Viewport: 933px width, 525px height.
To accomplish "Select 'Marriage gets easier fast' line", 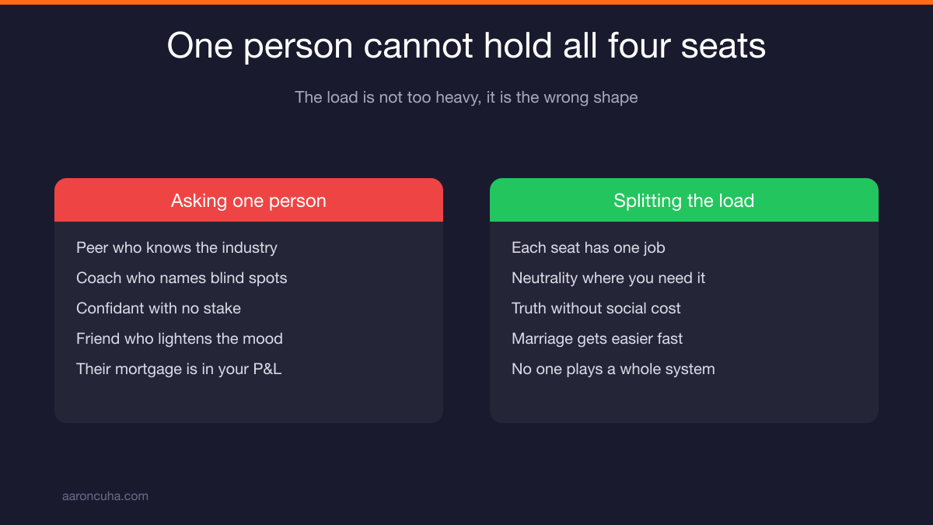I will (597, 338).
